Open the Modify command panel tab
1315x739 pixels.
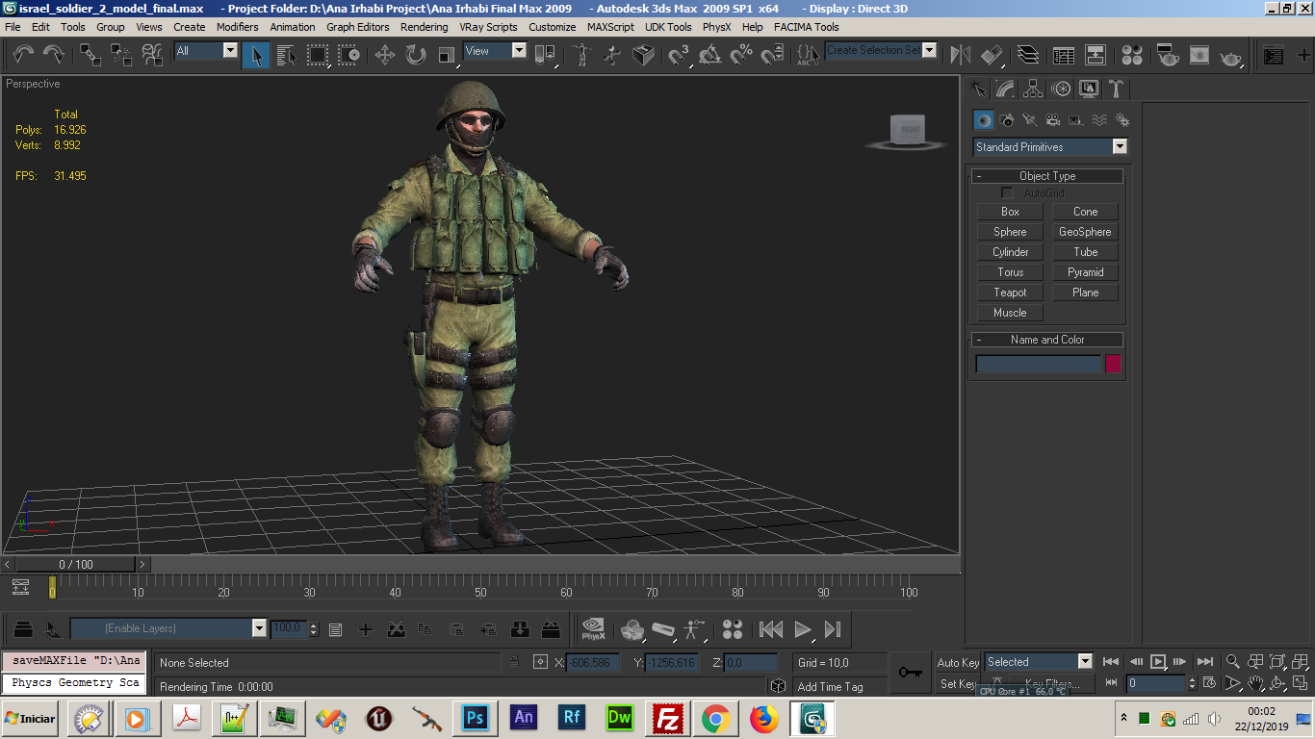(1006, 89)
